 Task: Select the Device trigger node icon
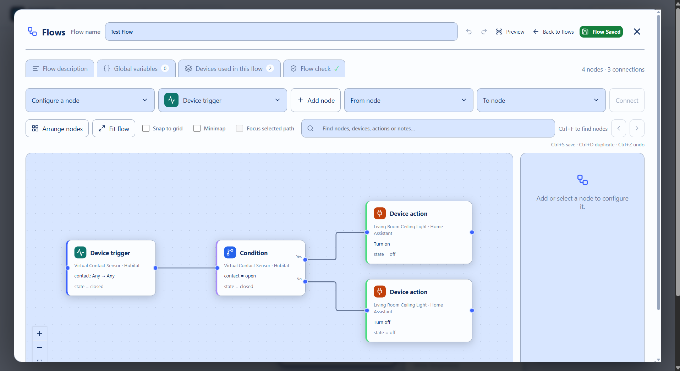(x=80, y=253)
